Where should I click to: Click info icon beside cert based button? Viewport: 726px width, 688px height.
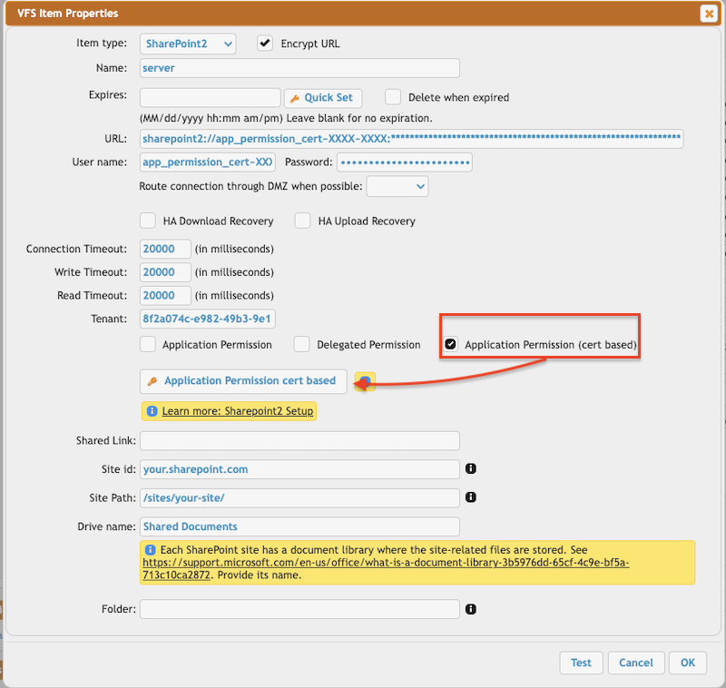(x=365, y=381)
